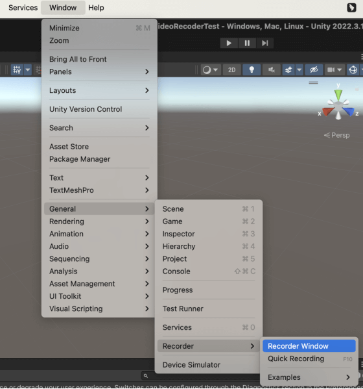Viewport: 363px width, 389px height.
Task: Click the blue Z axis cone of gizmo
Action: (349, 112)
